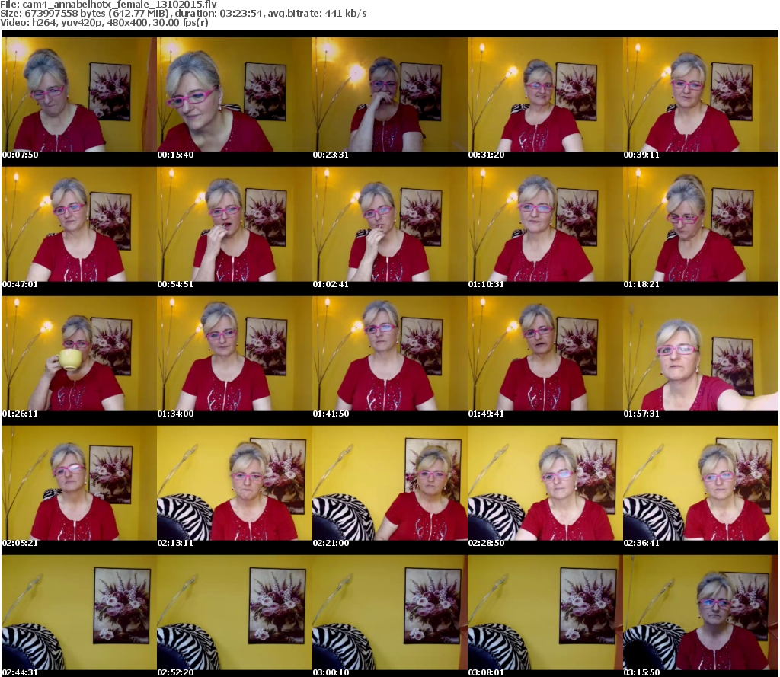Select the thumbnail at 01:02:41
Image resolution: width=780 pixels, height=677 pixels.
pyautogui.click(x=389, y=224)
